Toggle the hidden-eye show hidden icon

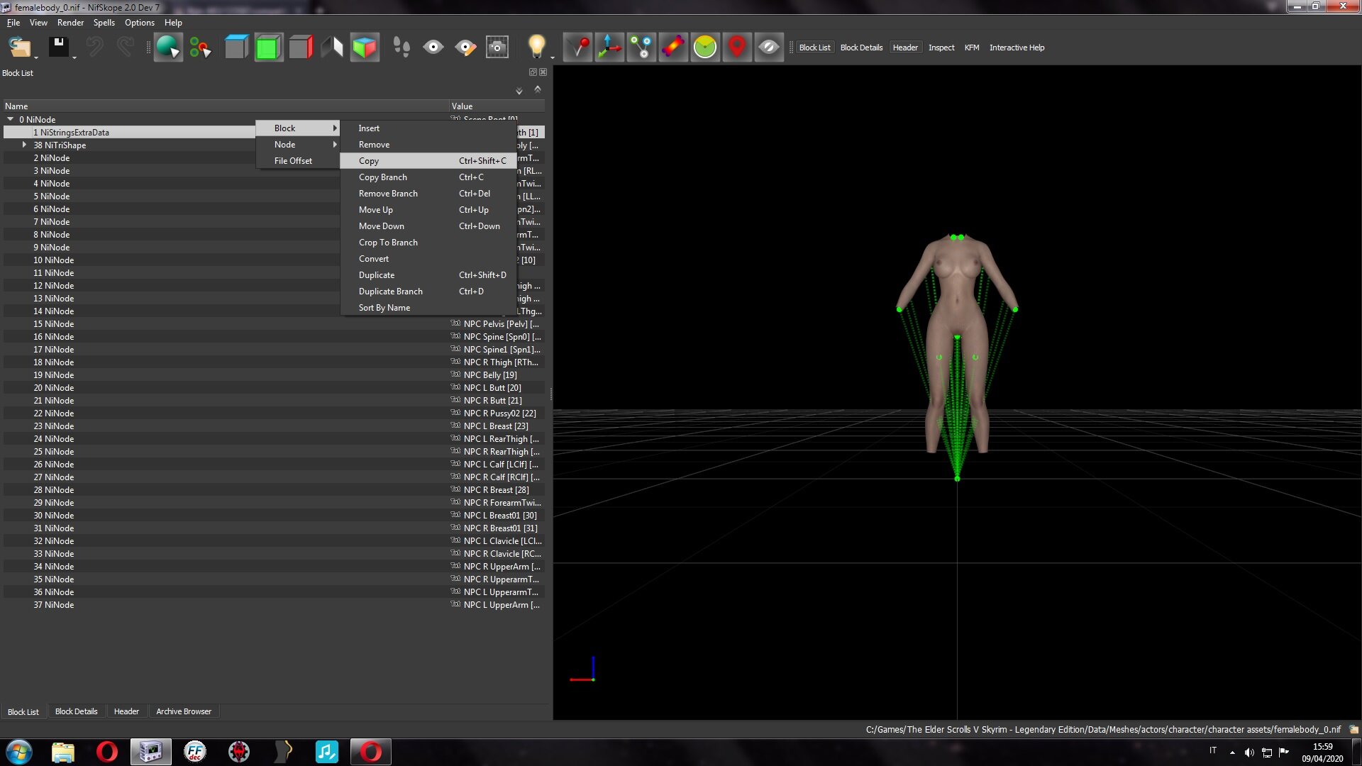[769, 48]
